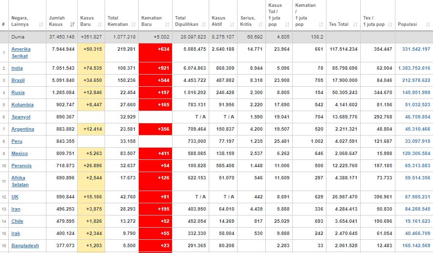Viewport: 433px width, 253px height.
Task: Select Perancis new cases +26.896
Action: (92, 165)
